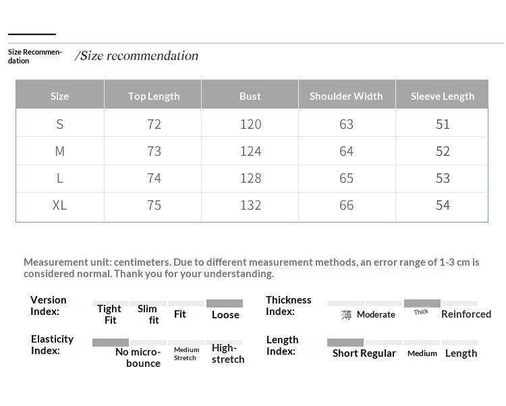
Task: Select the top length value 74
Action: [154, 178]
